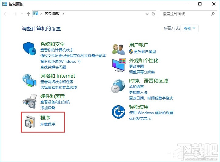Close the 控制面板 window
Screen dimensions: 220x162
pyautogui.click(x=214, y=4)
